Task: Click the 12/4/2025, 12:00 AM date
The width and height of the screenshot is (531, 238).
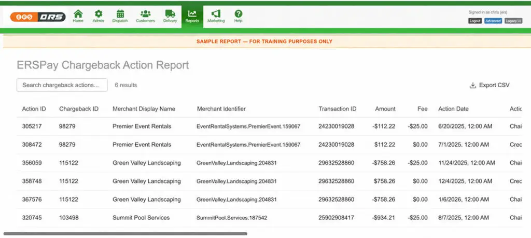Action: tap(465, 181)
